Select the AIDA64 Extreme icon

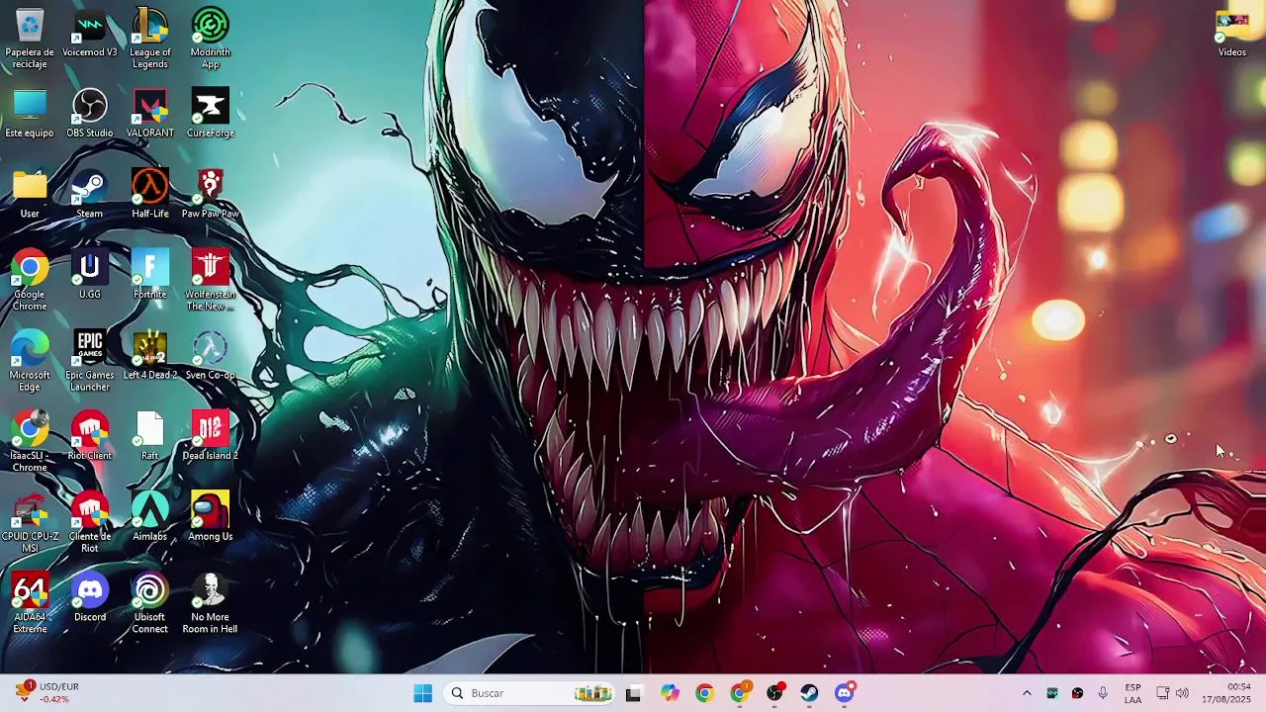30,603
